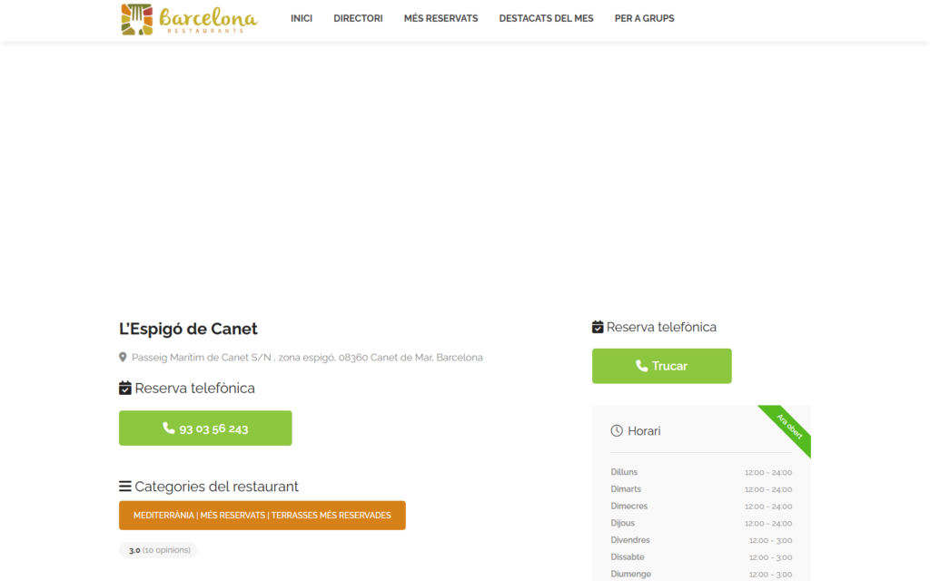Click the Categories del restaurant heading
This screenshot has width=930, height=581.
216,487
